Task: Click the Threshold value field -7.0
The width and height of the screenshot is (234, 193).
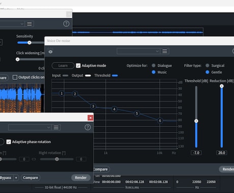Action: pyautogui.click(x=196, y=153)
